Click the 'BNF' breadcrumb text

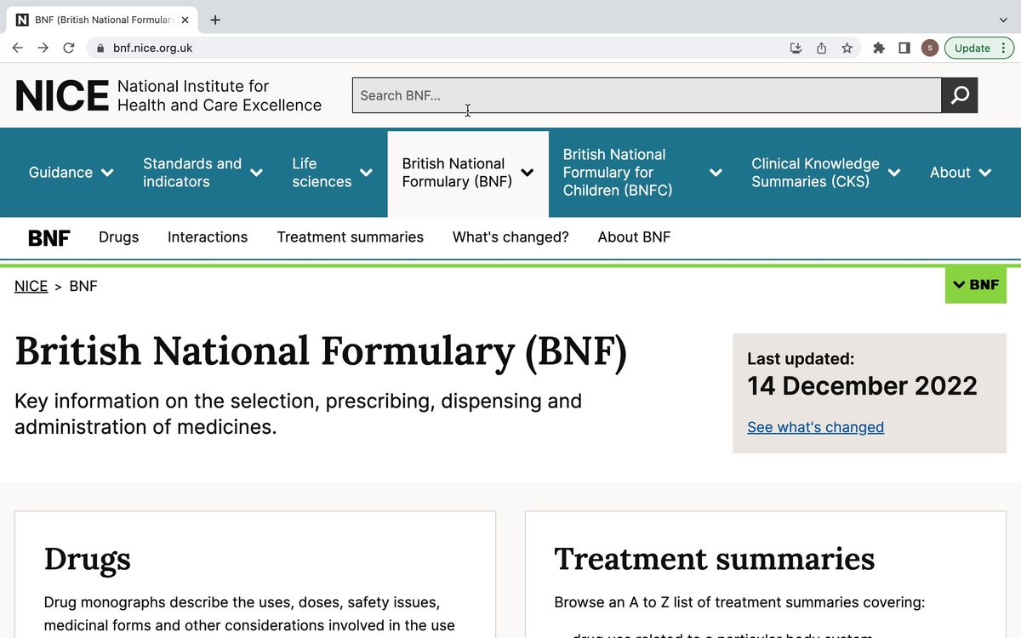pyautogui.click(x=83, y=286)
